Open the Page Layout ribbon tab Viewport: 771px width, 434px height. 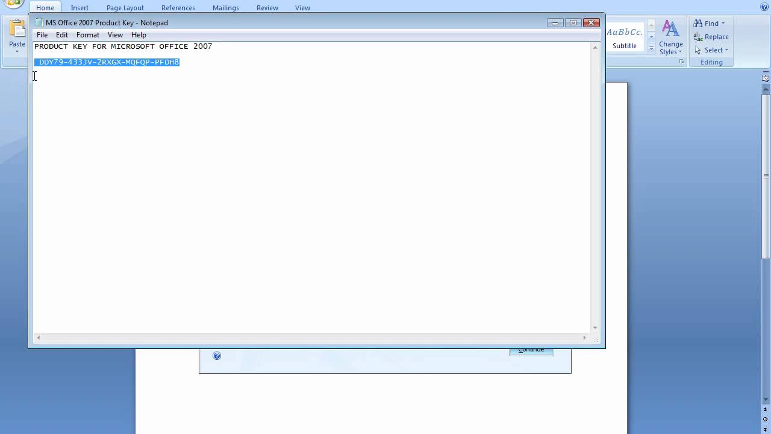tap(125, 8)
